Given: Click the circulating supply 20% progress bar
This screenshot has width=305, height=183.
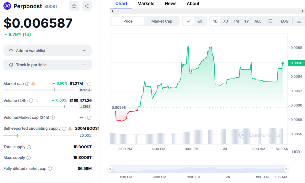Looking at the screenshot, I should click(x=40, y=135).
